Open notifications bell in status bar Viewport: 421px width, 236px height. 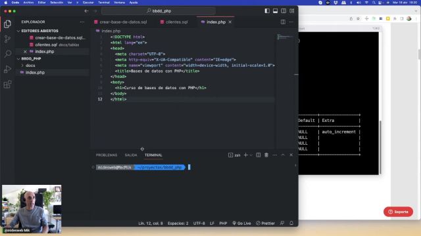[x=291, y=223]
